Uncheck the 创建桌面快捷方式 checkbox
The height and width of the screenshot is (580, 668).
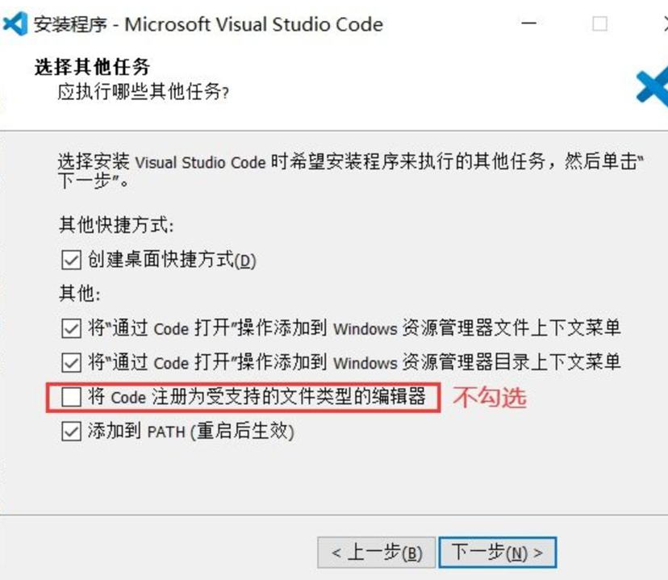point(71,260)
